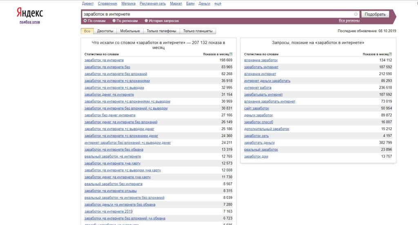
Task: Open query заработок +в интернете +на карту
Action: point(112,163)
